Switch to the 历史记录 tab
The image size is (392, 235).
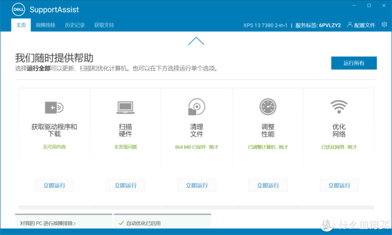(75, 25)
